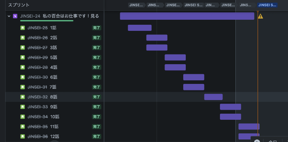
Task: Open issue key JINSEI-29
Action: (37, 57)
